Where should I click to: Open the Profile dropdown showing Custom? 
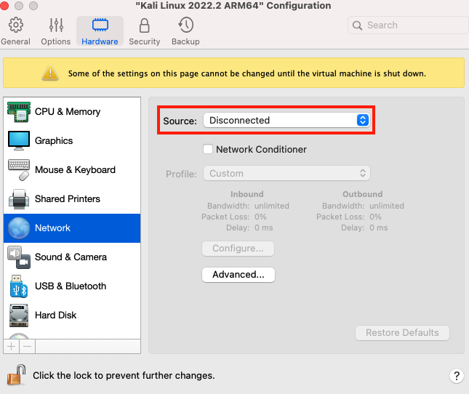(x=286, y=174)
